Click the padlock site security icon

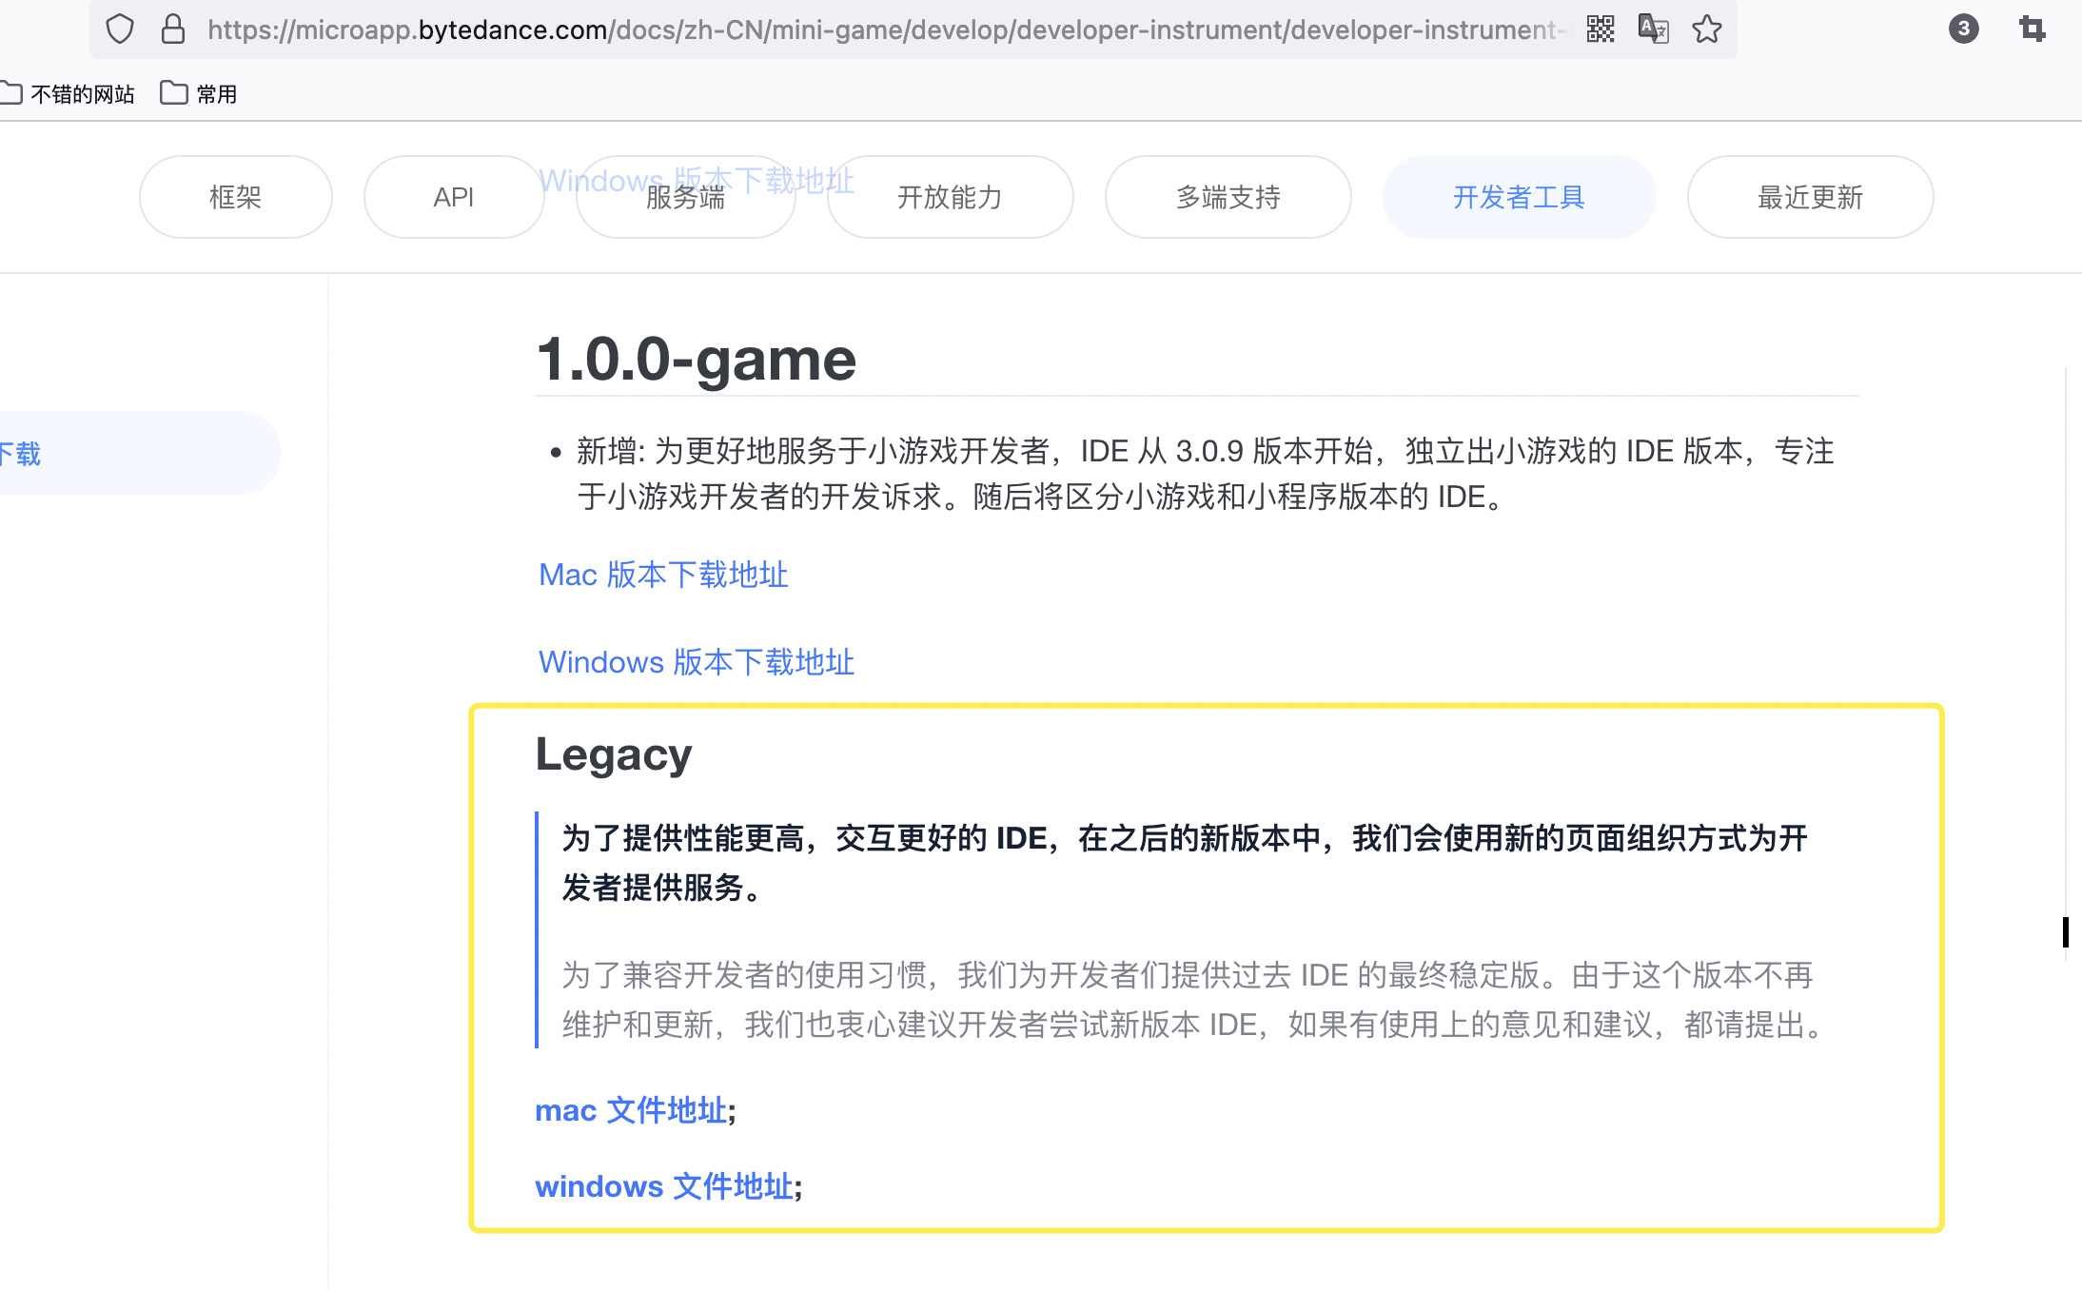[172, 29]
